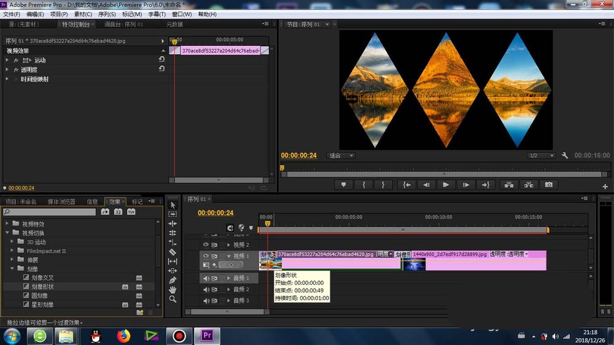Toggle visibility of Video 1 track
The width and height of the screenshot is (614, 345).
pos(206,256)
